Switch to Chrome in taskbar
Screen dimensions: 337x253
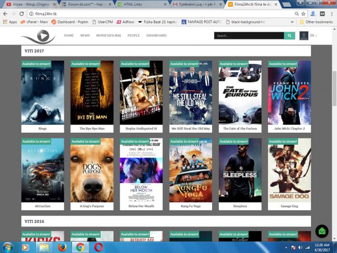(x=80, y=247)
